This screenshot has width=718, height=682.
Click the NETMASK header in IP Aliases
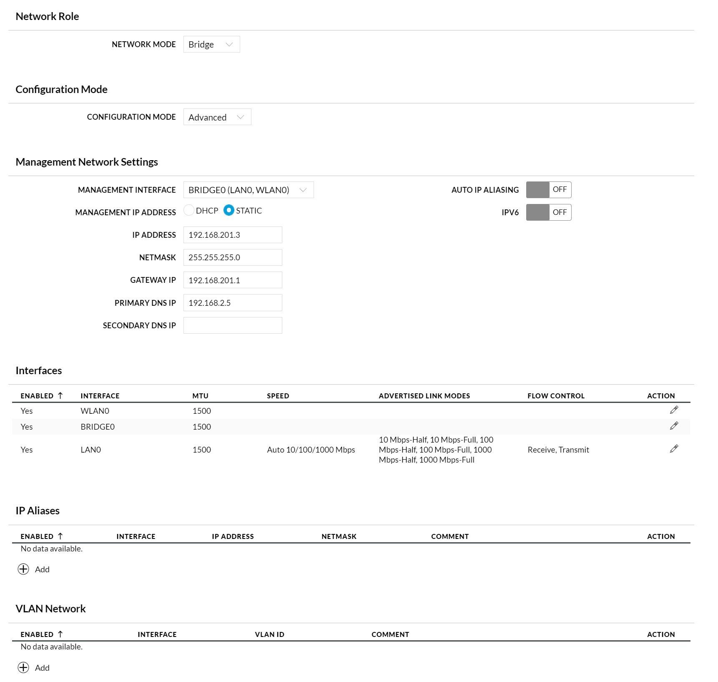click(x=339, y=536)
